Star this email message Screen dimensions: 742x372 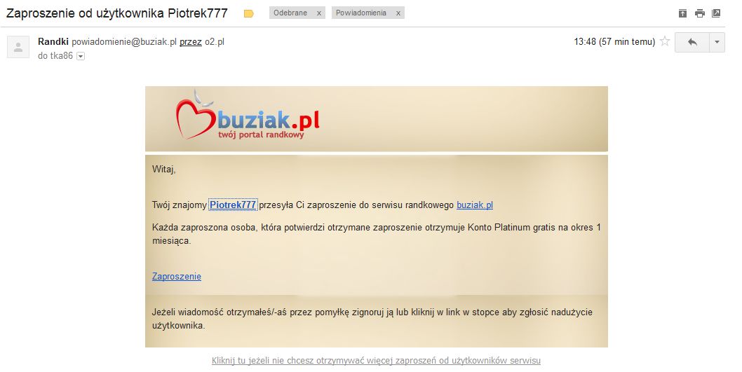pyautogui.click(x=665, y=41)
